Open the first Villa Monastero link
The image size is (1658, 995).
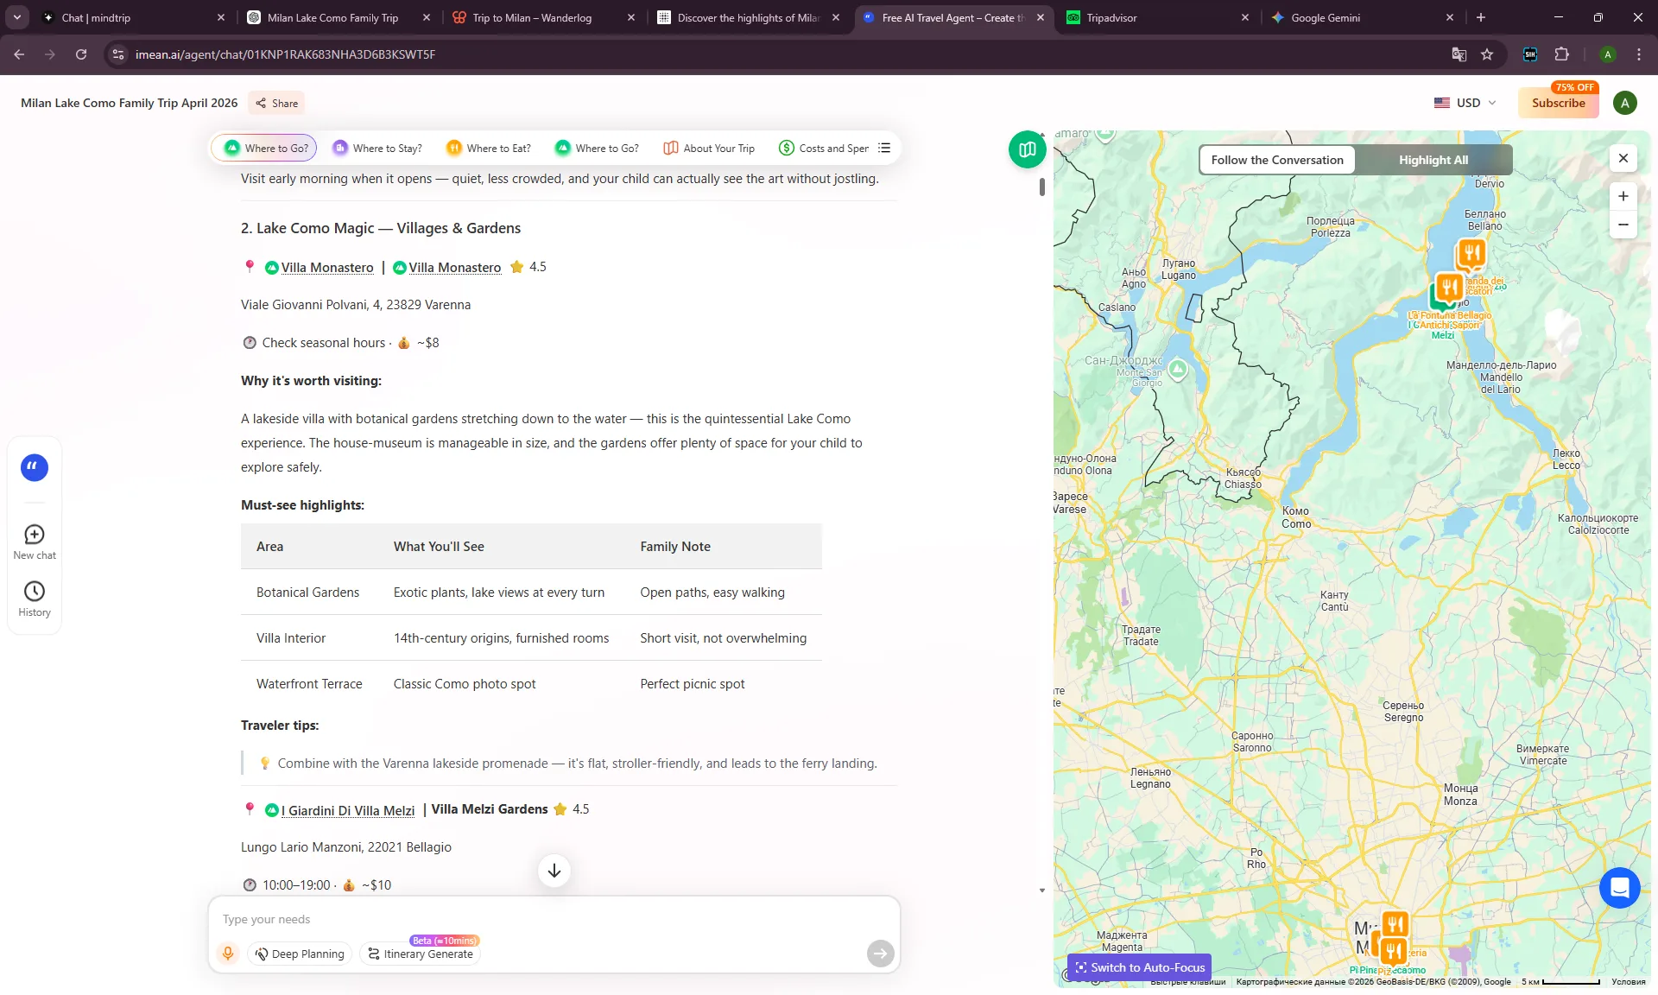pyautogui.click(x=327, y=268)
